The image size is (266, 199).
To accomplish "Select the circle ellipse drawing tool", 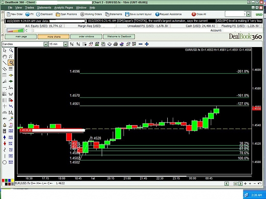I will (5, 163).
